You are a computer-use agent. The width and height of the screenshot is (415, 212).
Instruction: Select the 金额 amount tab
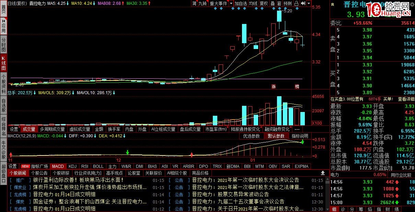(x=99, y=129)
